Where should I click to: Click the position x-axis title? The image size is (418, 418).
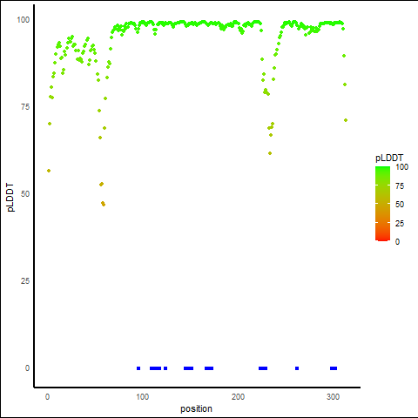click(196, 408)
